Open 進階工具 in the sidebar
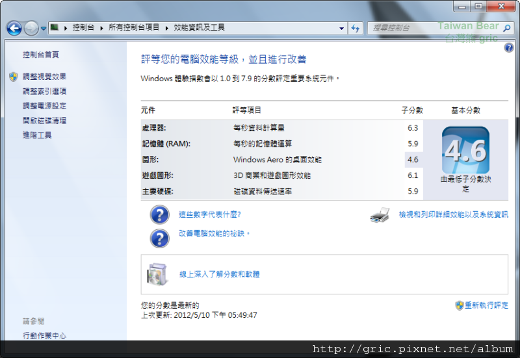 (37, 135)
